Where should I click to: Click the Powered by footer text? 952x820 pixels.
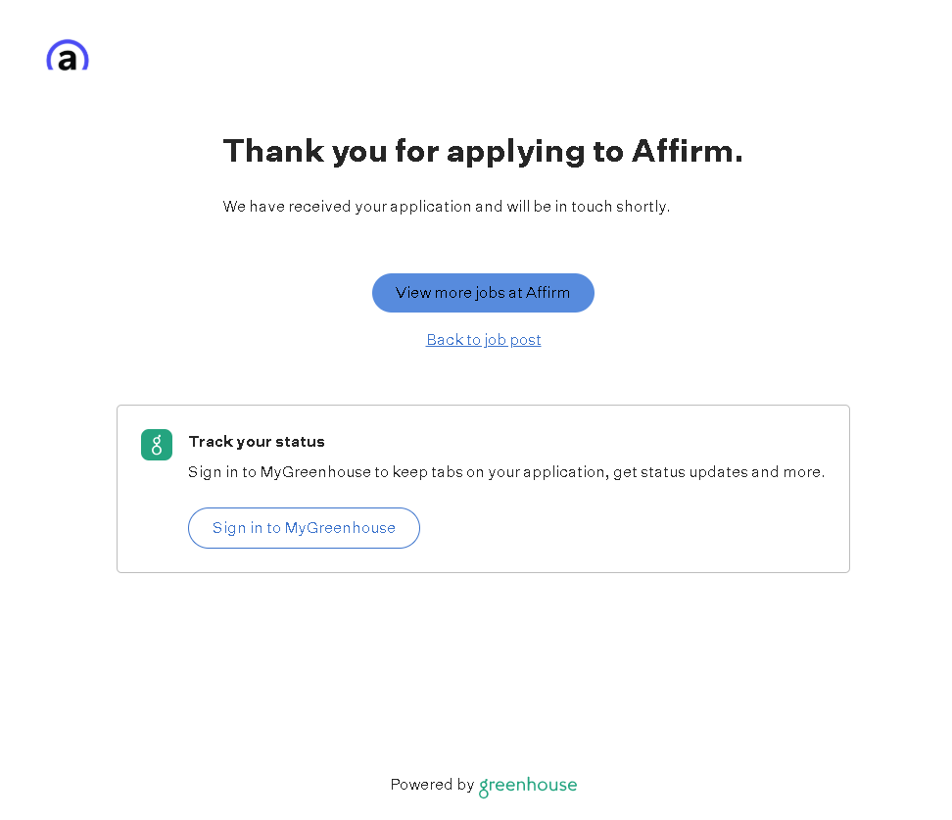point(432,785)
